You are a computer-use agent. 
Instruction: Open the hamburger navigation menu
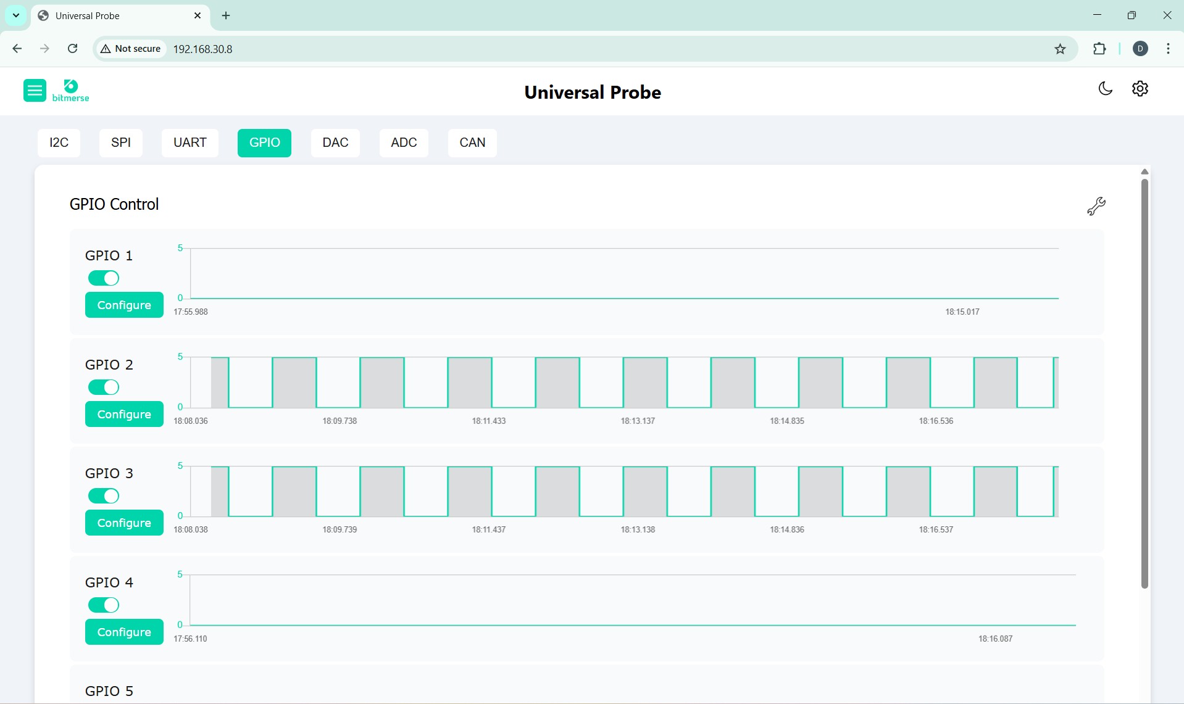(x=35, y=90)
